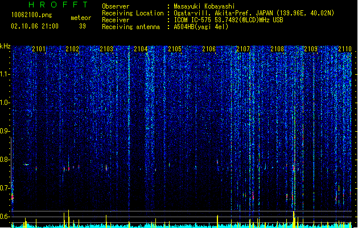Click the 2101 time marker
The height and width of the screenshot is (228, 358).
click(39, 49)
